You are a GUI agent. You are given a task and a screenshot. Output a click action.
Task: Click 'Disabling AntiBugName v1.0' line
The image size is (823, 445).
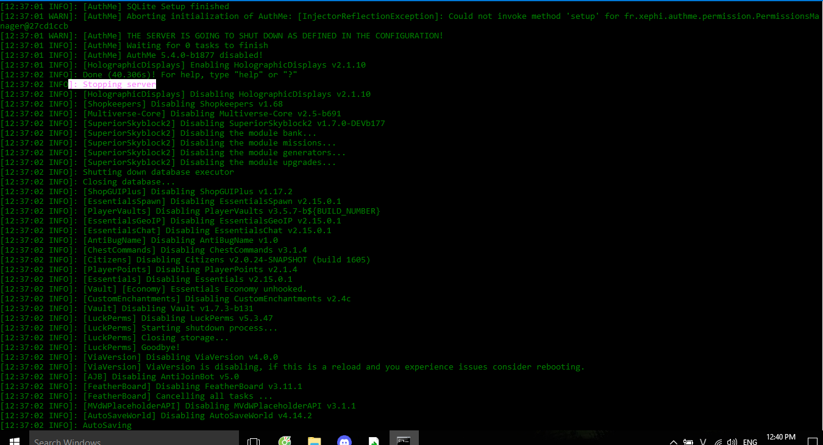[138, 240]
